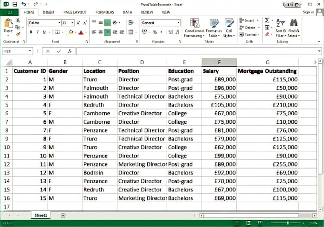This screenshot has height=227, width=324.
Task: Click the AutoSum sigma icon
Action: (x=267, y=20)
